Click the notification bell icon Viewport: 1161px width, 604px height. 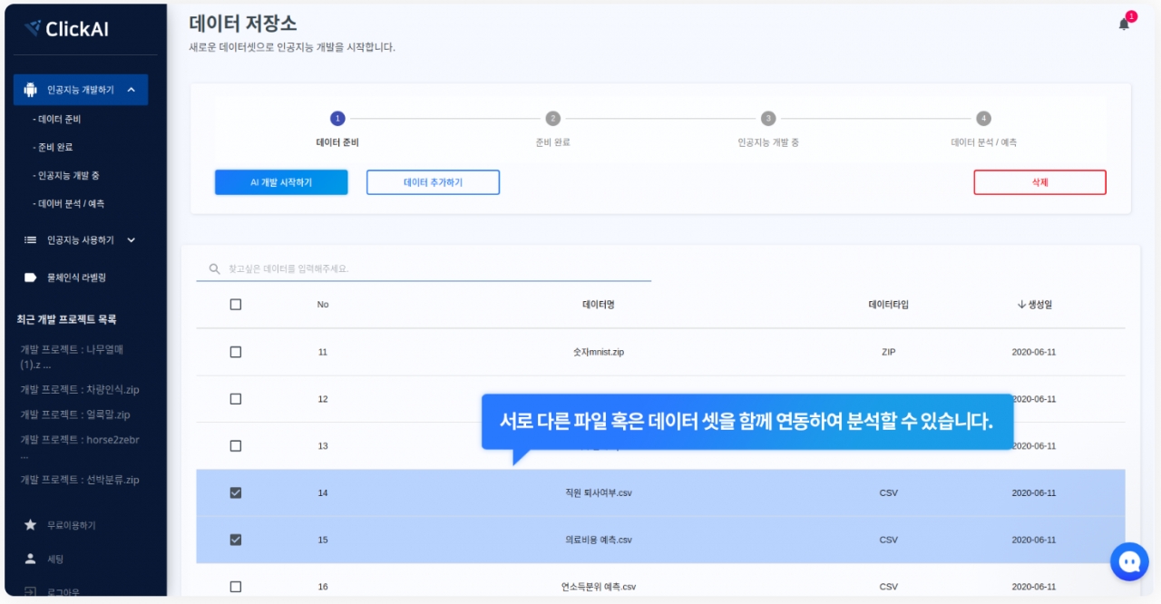pos(1124,24)
